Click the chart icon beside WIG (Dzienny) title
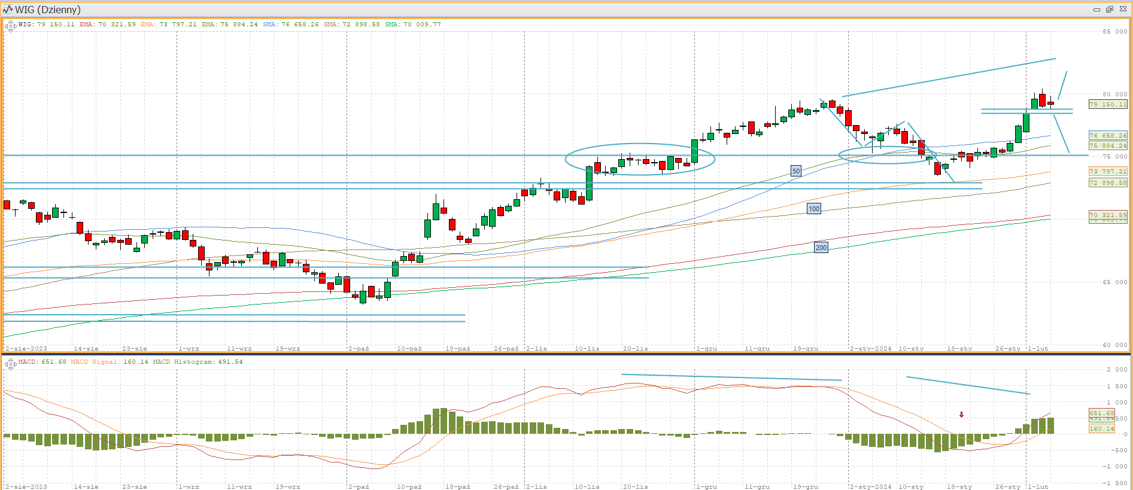This screenshot has width=1133, height=490. tap(8, 9)
